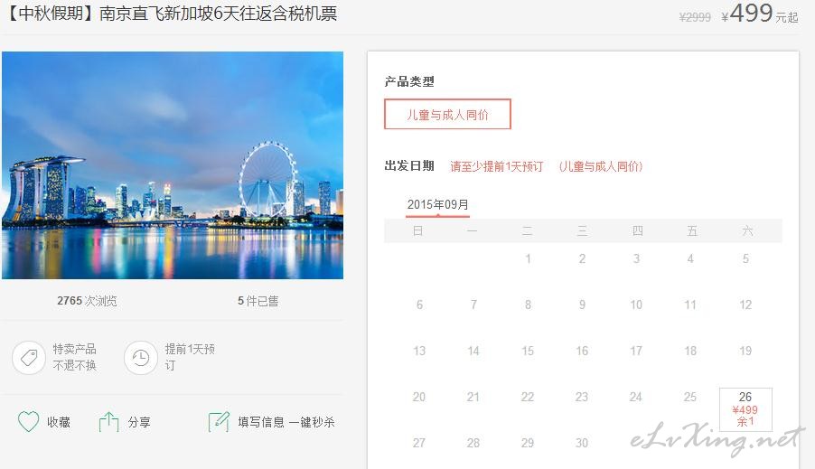Click the 特卖产品 不退不换 text

(x=74, y=357)
